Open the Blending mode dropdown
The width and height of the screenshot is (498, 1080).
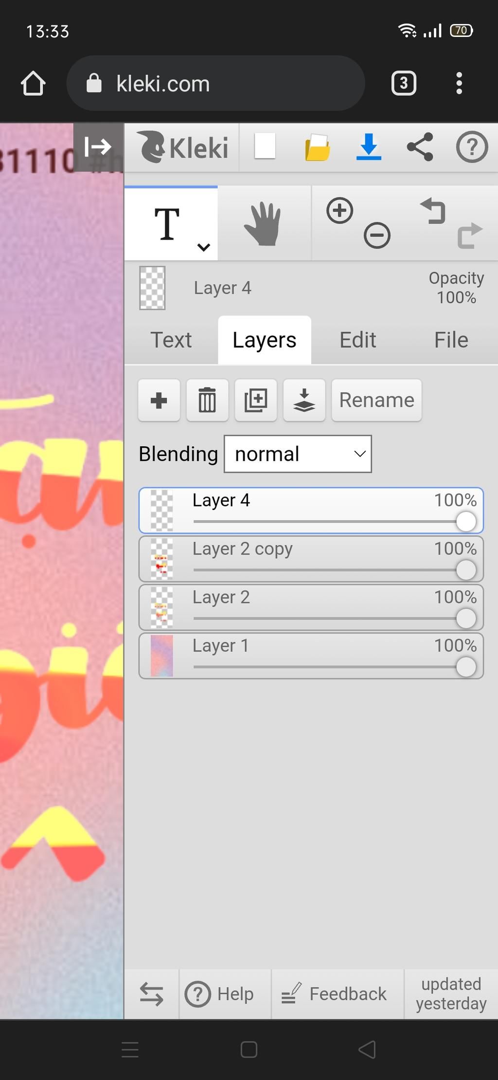click(298, 454)
